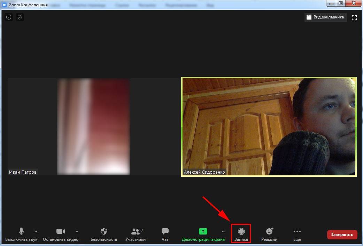This screenshot has height=246, width=363.
Task: Start Демонстрация экрана screen sharing
Action: 203,235
